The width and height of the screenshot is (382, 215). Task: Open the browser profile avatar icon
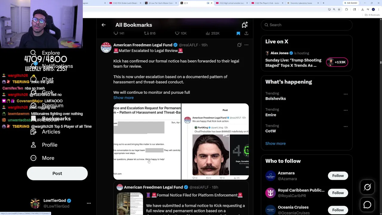point(373,10)
